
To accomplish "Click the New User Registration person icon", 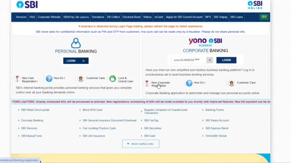I will point(17,79).
